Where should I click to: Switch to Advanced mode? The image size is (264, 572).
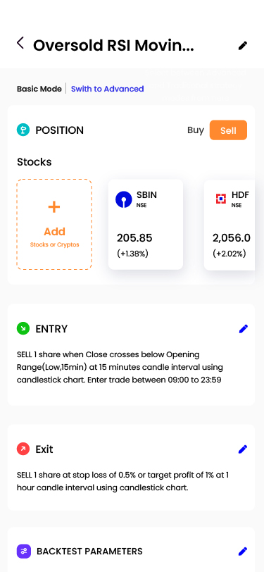[108, 89]
